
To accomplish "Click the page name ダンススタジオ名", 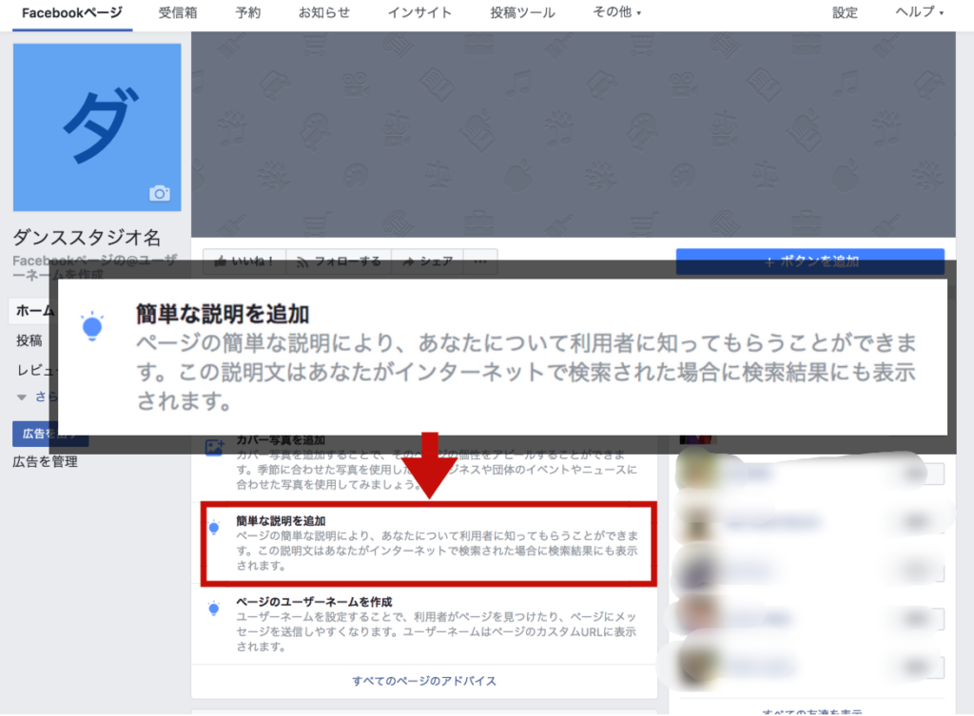I will [x=87, y=237].
